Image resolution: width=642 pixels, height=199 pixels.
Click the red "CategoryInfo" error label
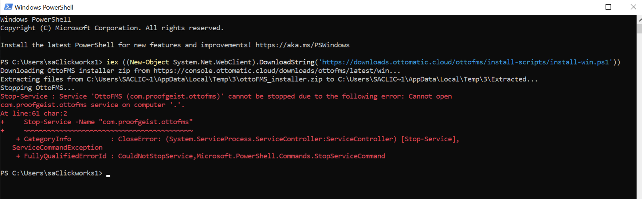point(47,139)
